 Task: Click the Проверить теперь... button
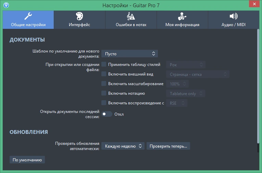coord(168,146)
